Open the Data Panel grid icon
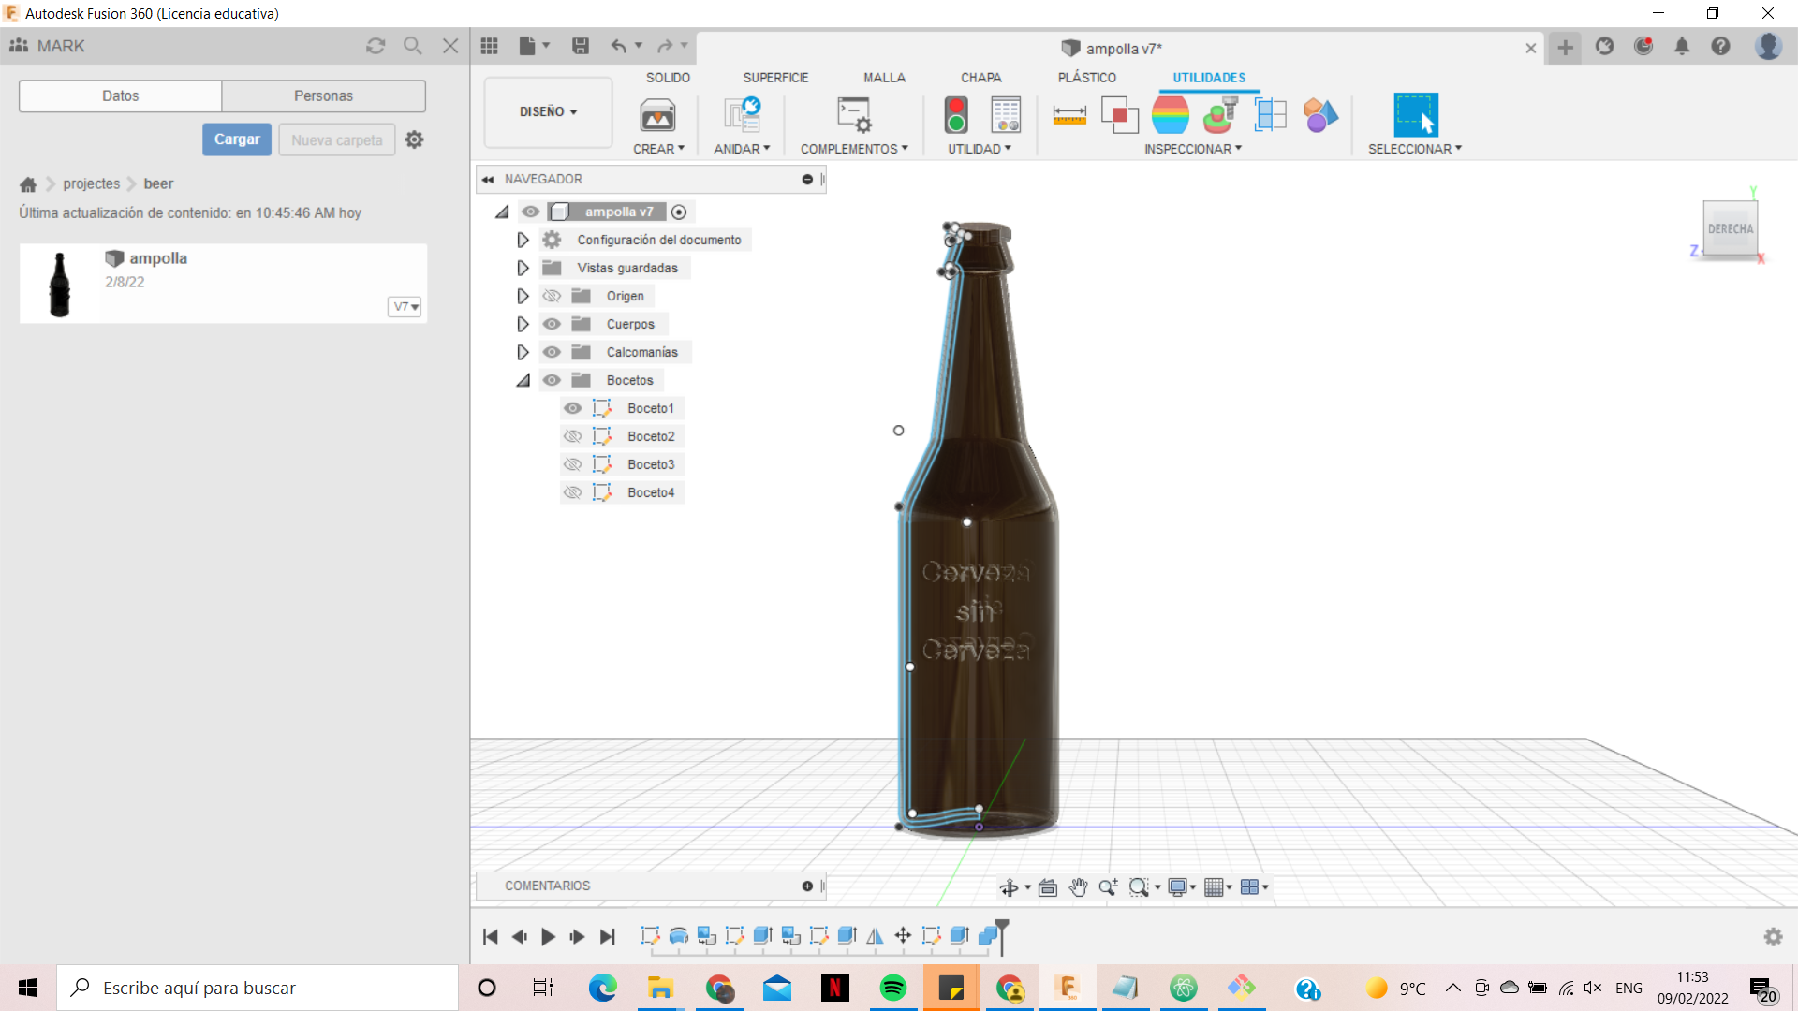The height and width of the screenshot is (1011, 1798). [489, 46]
